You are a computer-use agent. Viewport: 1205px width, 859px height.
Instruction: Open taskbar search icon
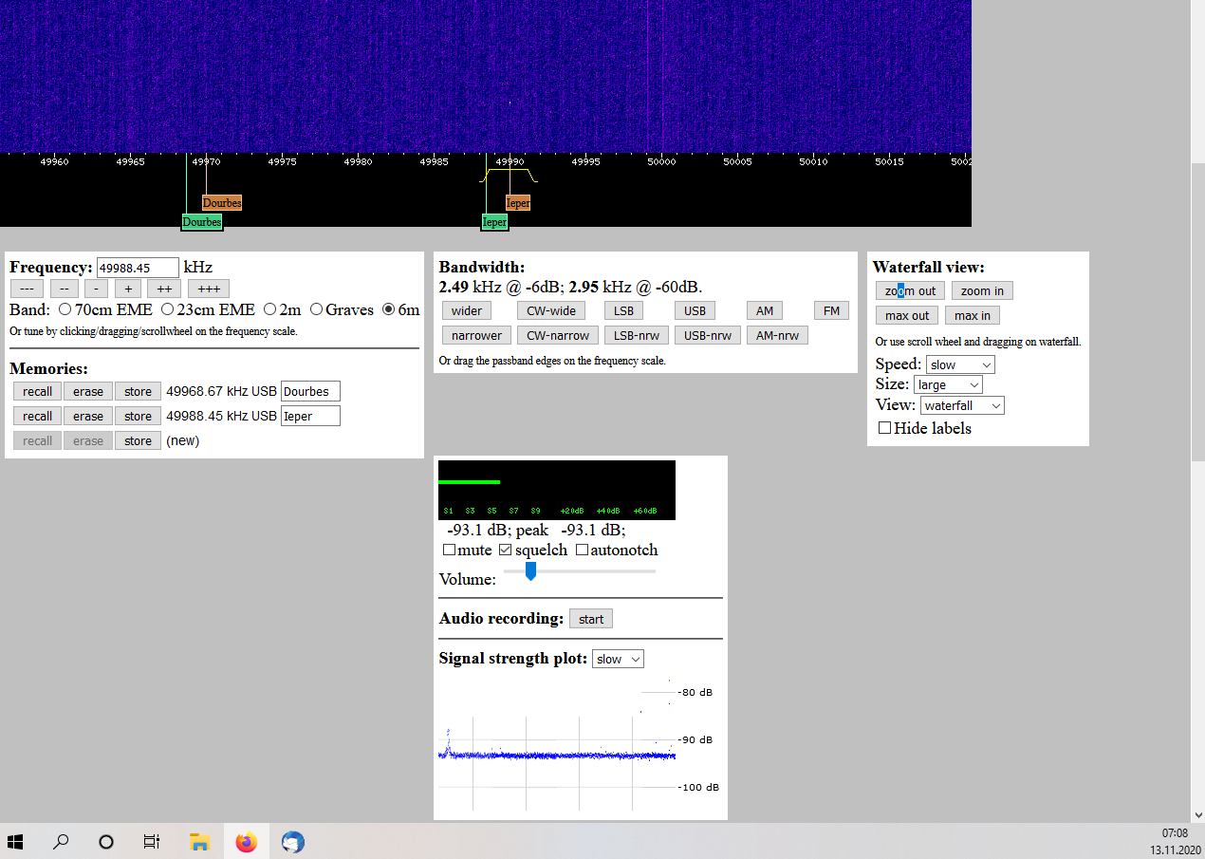[61, 841]
